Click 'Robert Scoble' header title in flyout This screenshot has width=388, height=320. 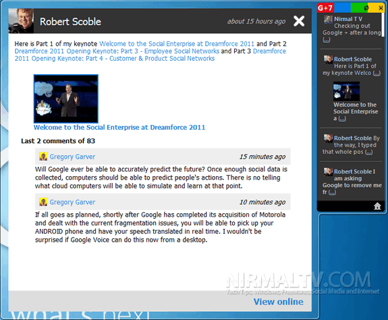[71, 22]
